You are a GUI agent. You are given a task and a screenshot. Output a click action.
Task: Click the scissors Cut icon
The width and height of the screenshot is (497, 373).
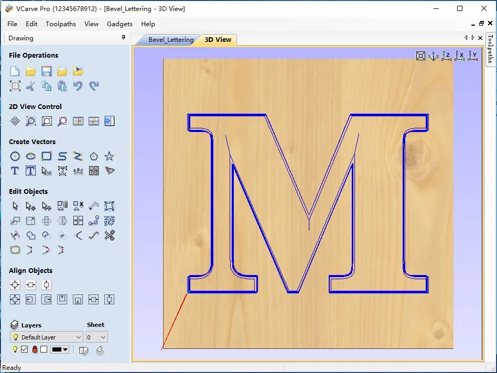coord(31,86)
